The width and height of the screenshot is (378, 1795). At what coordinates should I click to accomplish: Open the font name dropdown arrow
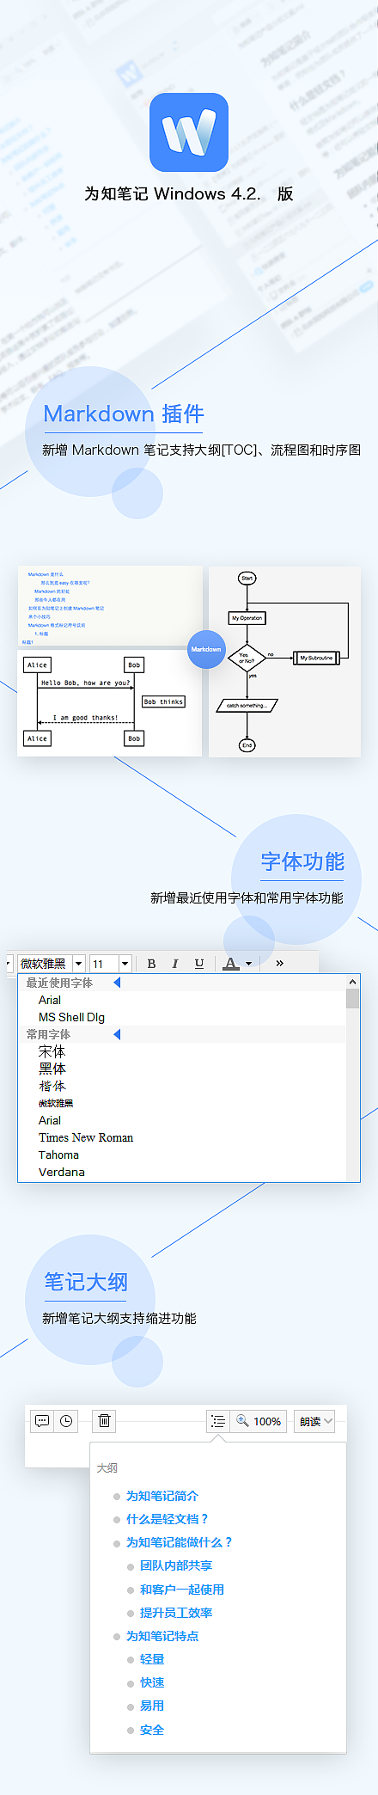coord(79,964)
